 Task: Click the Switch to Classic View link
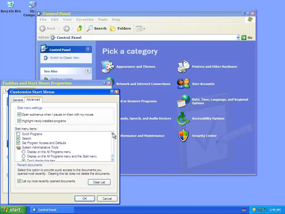(x=65, y=58)
